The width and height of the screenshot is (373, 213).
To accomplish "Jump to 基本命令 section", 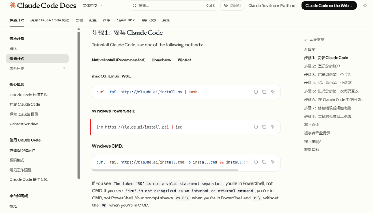I will click(311, 124).
